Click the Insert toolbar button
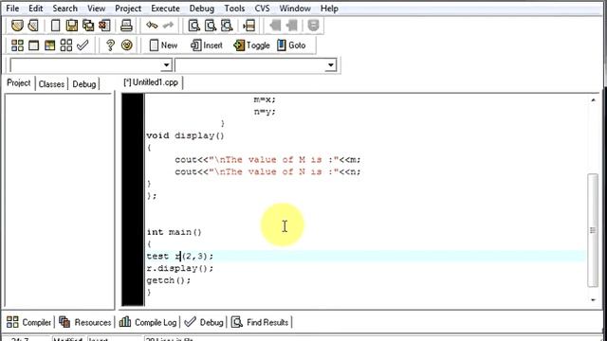Viewport: 607px width, 341px height. tap(207, 45)
